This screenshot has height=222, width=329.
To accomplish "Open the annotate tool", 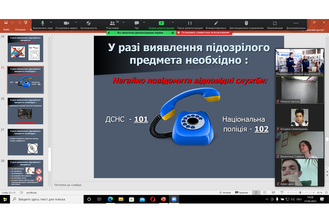I will tap(216, 24).
